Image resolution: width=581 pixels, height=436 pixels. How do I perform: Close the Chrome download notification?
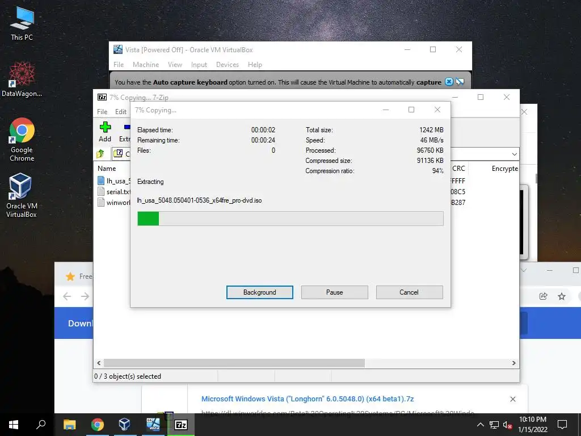513,399
